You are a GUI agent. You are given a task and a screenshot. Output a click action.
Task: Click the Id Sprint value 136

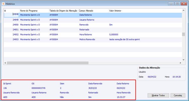click(5, 88)
